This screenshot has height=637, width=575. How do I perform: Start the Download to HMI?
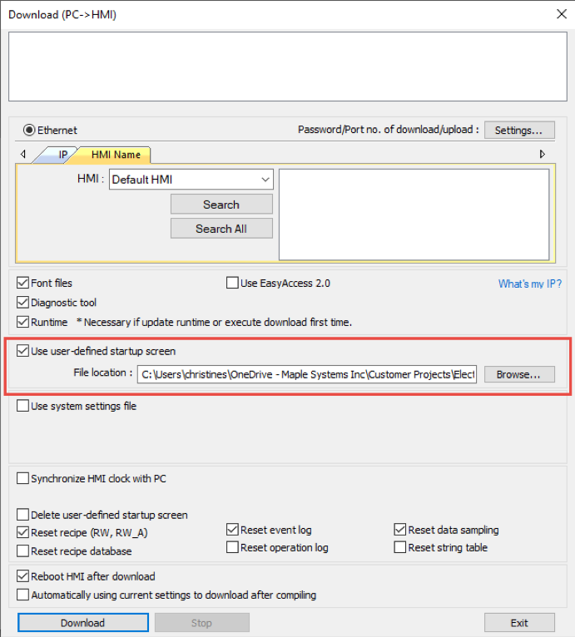(83, 623)
